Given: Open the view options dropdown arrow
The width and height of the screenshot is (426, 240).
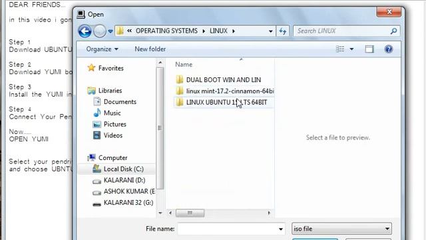Looking at the screenshot, I should click(351, 49).
